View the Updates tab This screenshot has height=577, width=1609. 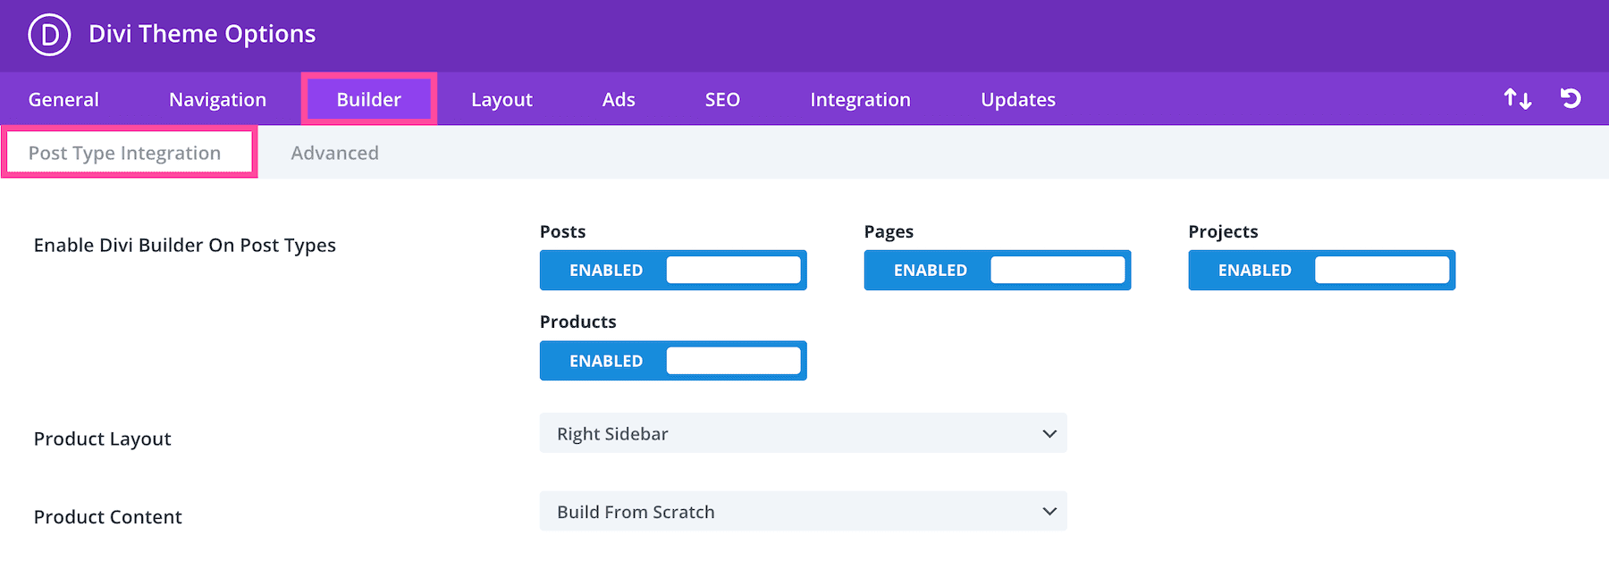click(1018, 99)
